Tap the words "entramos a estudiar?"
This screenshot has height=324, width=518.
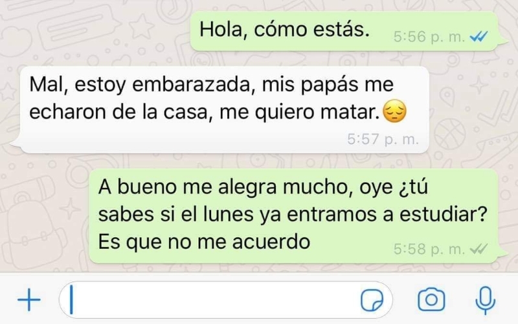387,214
